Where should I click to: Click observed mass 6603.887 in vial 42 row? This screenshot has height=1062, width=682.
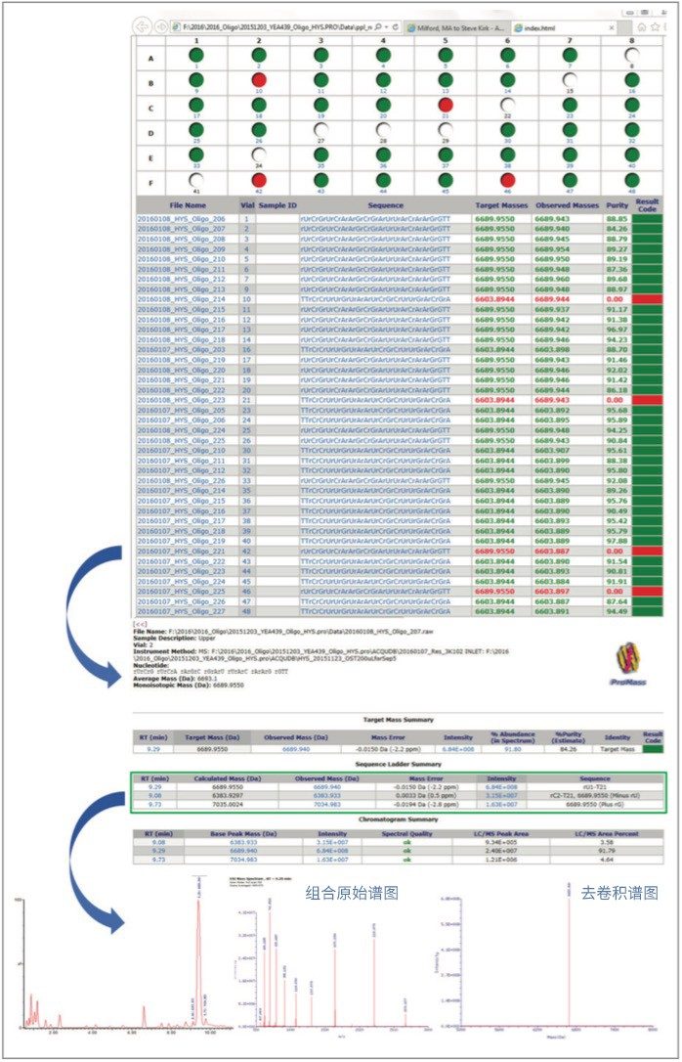pos(553,552)
